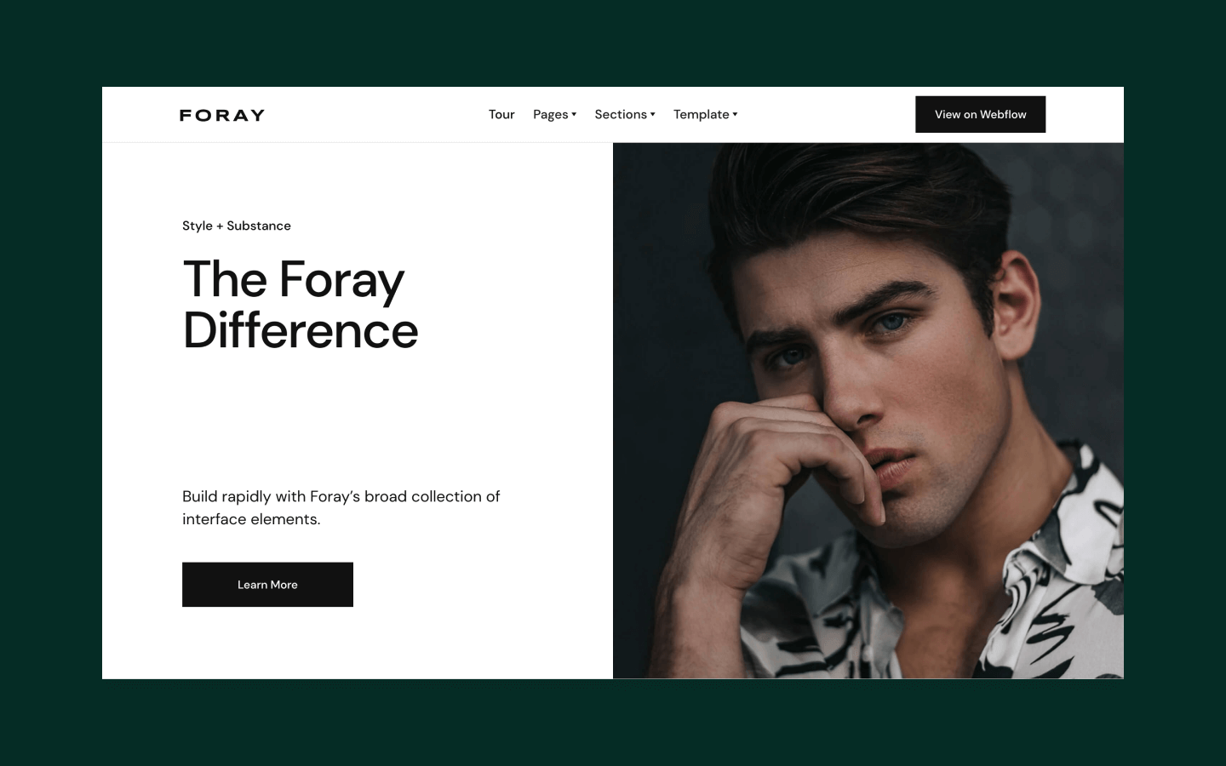Click the hero portrait photo of the man
The image size is (1226, 766).
(x=868, y=410)
